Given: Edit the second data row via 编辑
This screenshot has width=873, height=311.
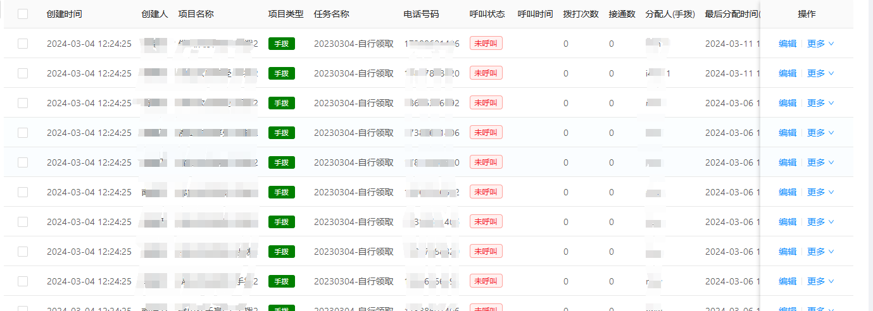Looking at the screenshot, I should point(788,73).
